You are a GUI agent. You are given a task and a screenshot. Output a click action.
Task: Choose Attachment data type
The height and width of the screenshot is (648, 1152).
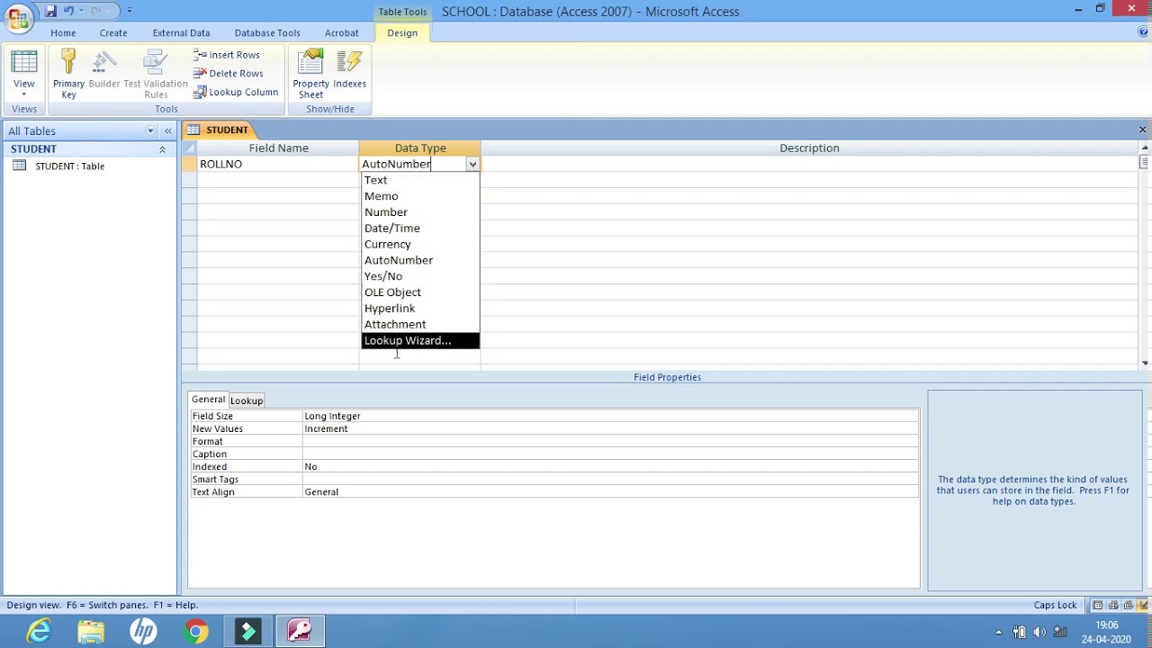pos(420,325)
